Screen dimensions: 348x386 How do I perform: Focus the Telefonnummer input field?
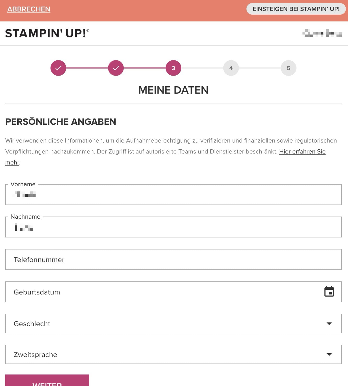click(173, 259)
